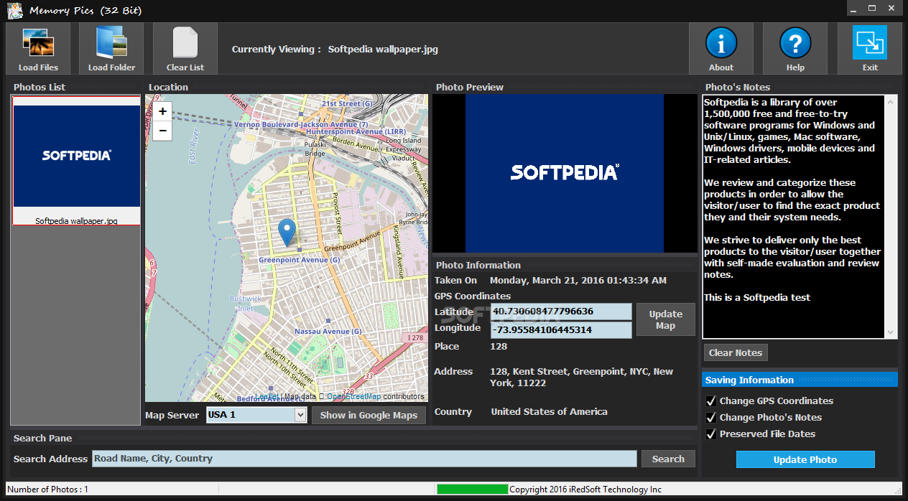Zoom in the map with plus button
908x501 pixels.
pyautogui.click(x=162, y=111)
